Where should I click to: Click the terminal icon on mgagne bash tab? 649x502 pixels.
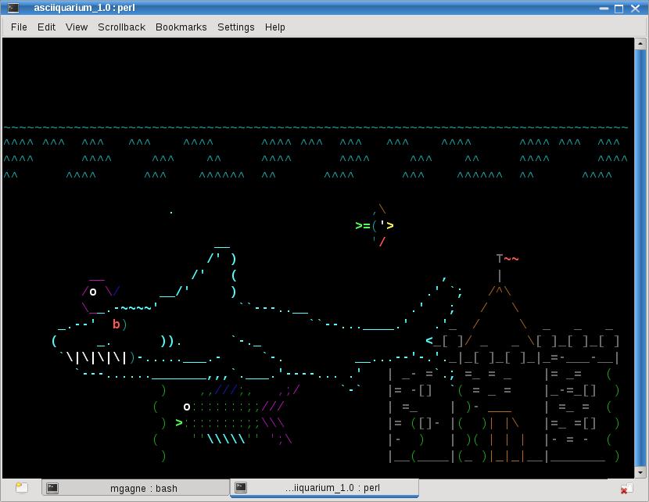click(x=52, y=488)
